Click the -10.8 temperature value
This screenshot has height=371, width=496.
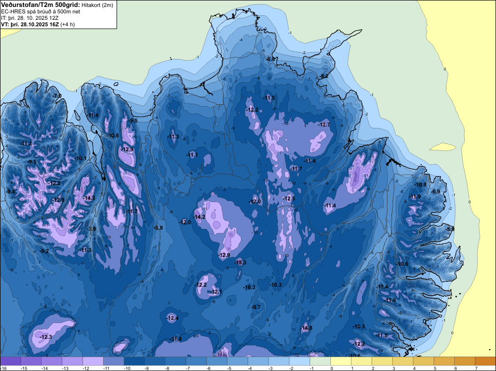click(421, 185)
